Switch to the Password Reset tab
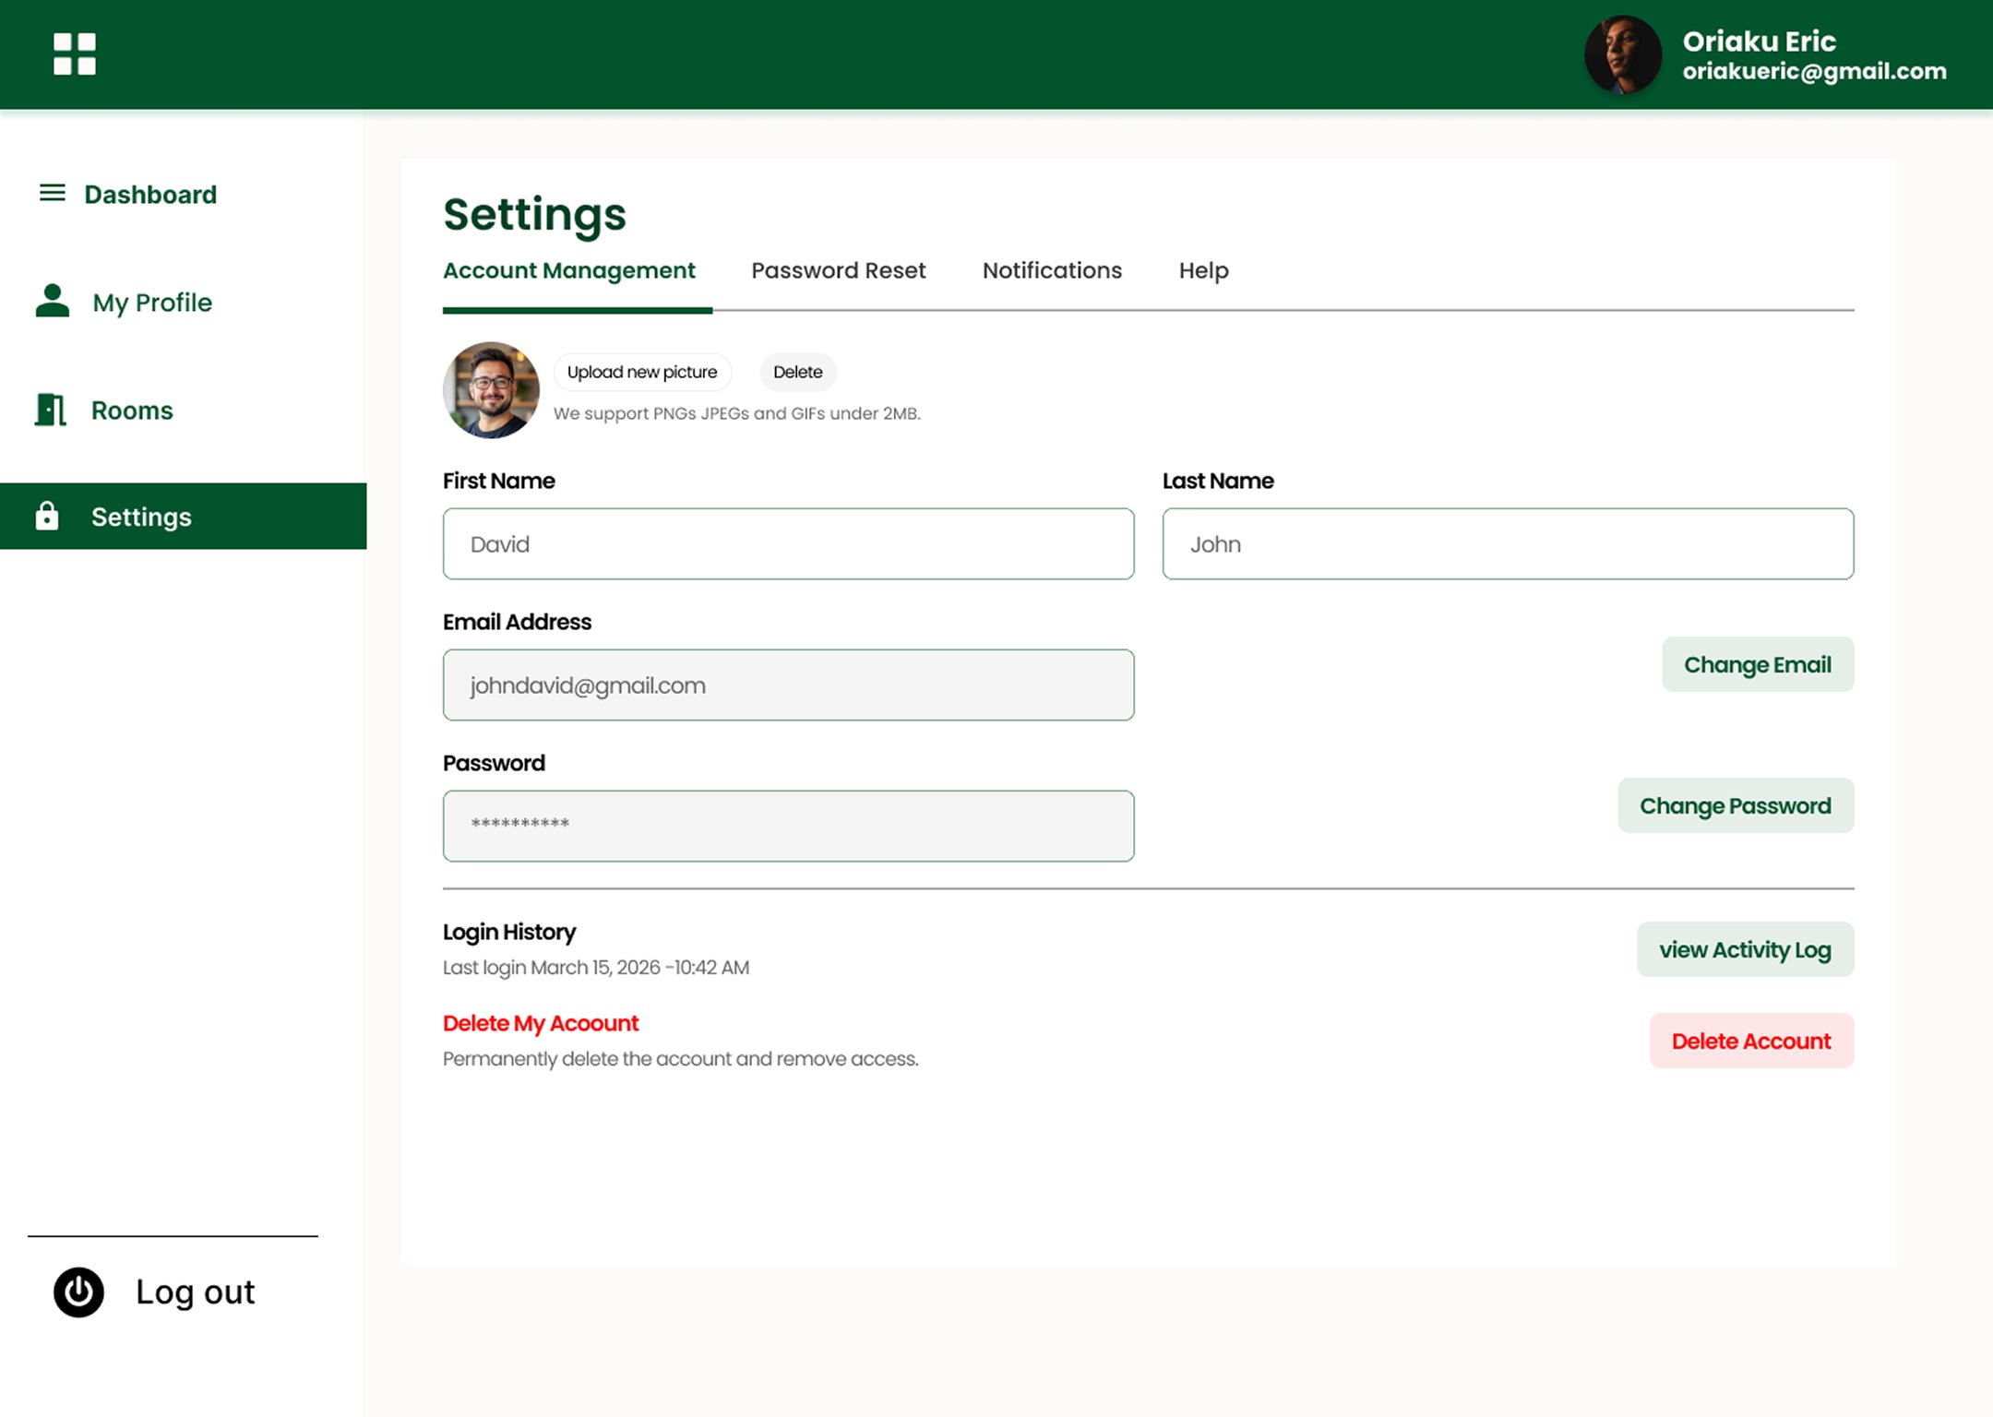 (838, 270)
